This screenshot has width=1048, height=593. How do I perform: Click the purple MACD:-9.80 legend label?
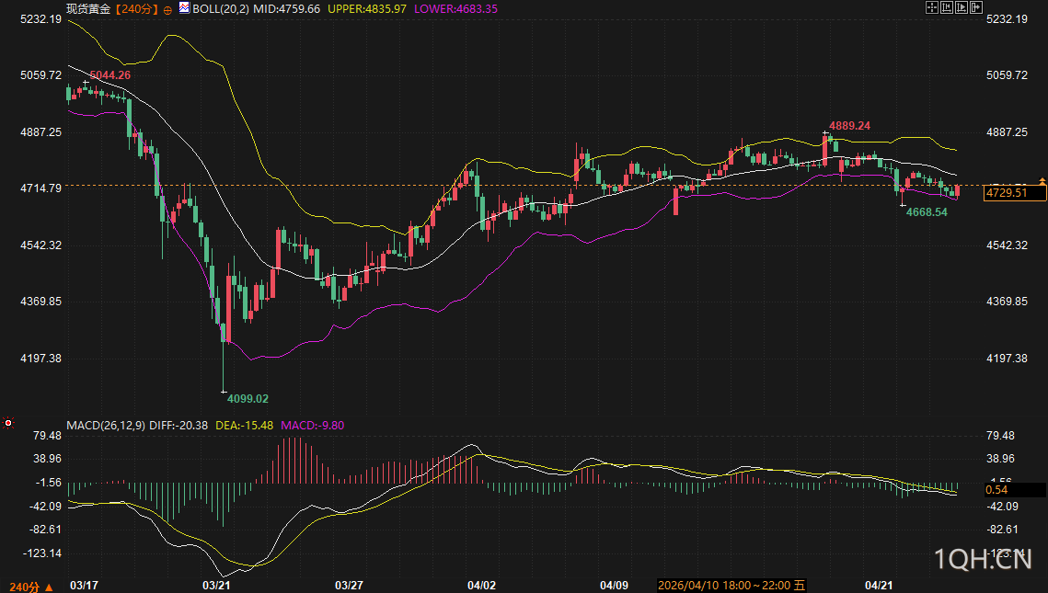pyautogui.click(x=312, y=426)
